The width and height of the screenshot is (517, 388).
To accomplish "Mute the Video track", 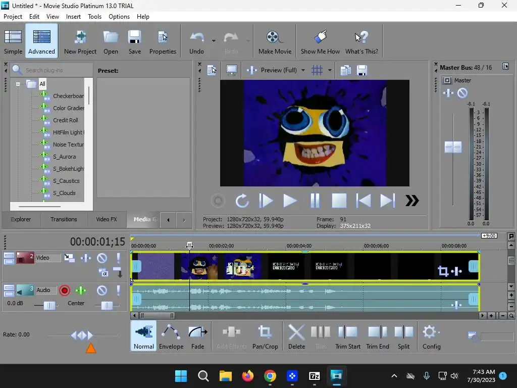I will [102, 258].
